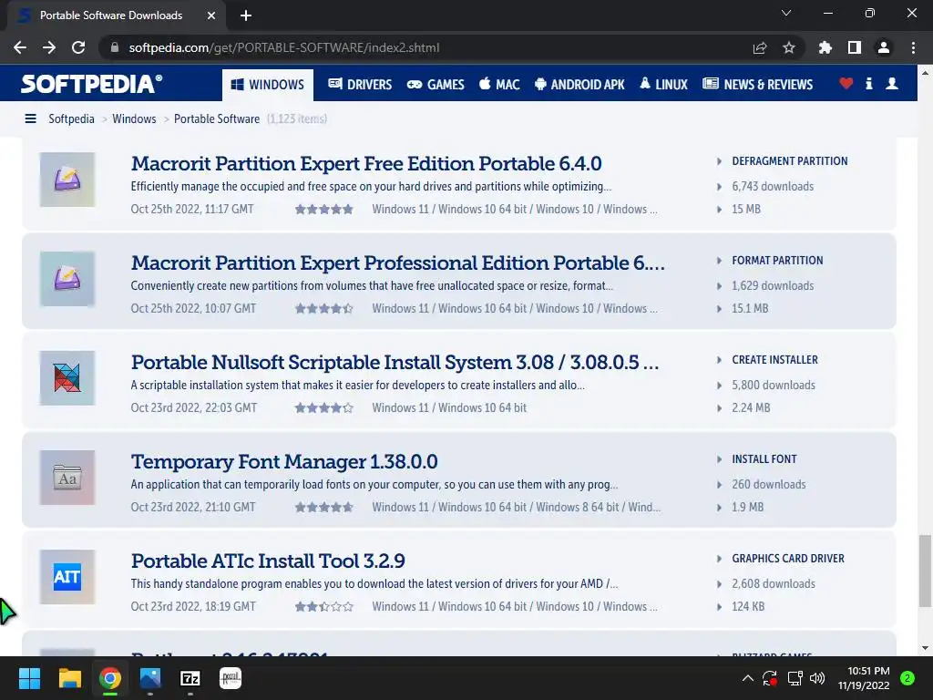
Task: Open the Drivers section
Action: pos(360,85)
